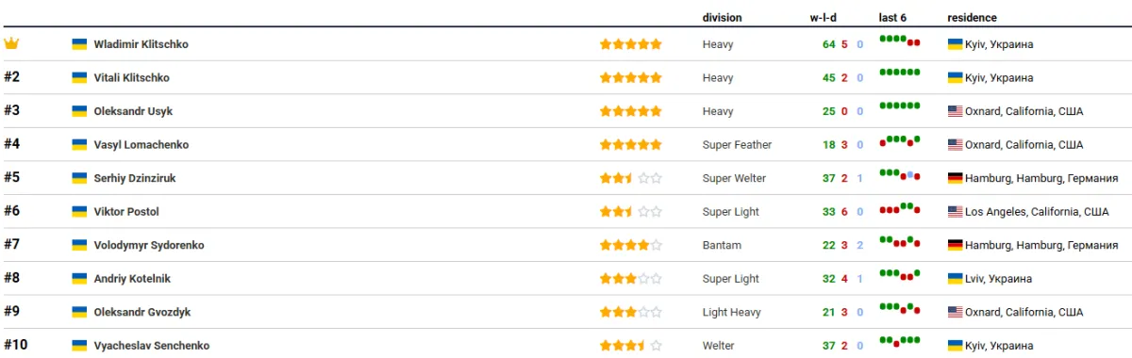Viewport: 1132px width, 358px height.
Task: Click the gold crown rank icon
Action: [11, 43]
